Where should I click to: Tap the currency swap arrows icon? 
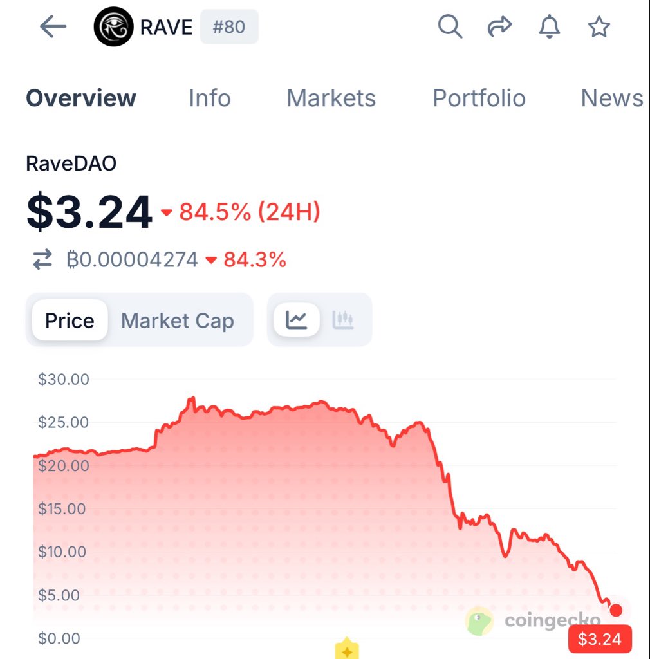point(42,260)
